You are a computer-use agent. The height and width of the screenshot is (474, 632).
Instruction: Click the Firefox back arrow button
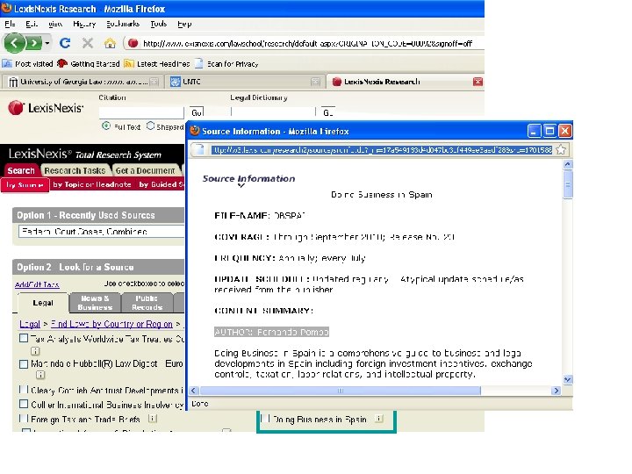tap(15, 43)
